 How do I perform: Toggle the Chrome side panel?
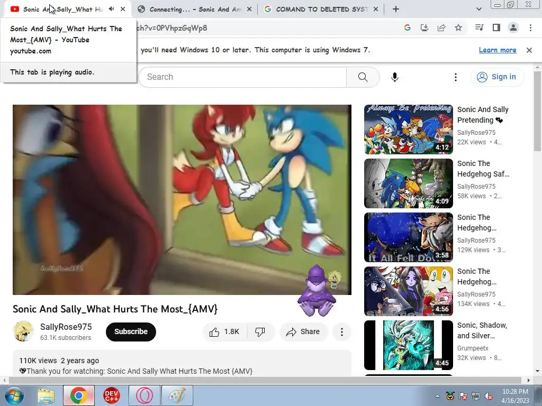496,27
